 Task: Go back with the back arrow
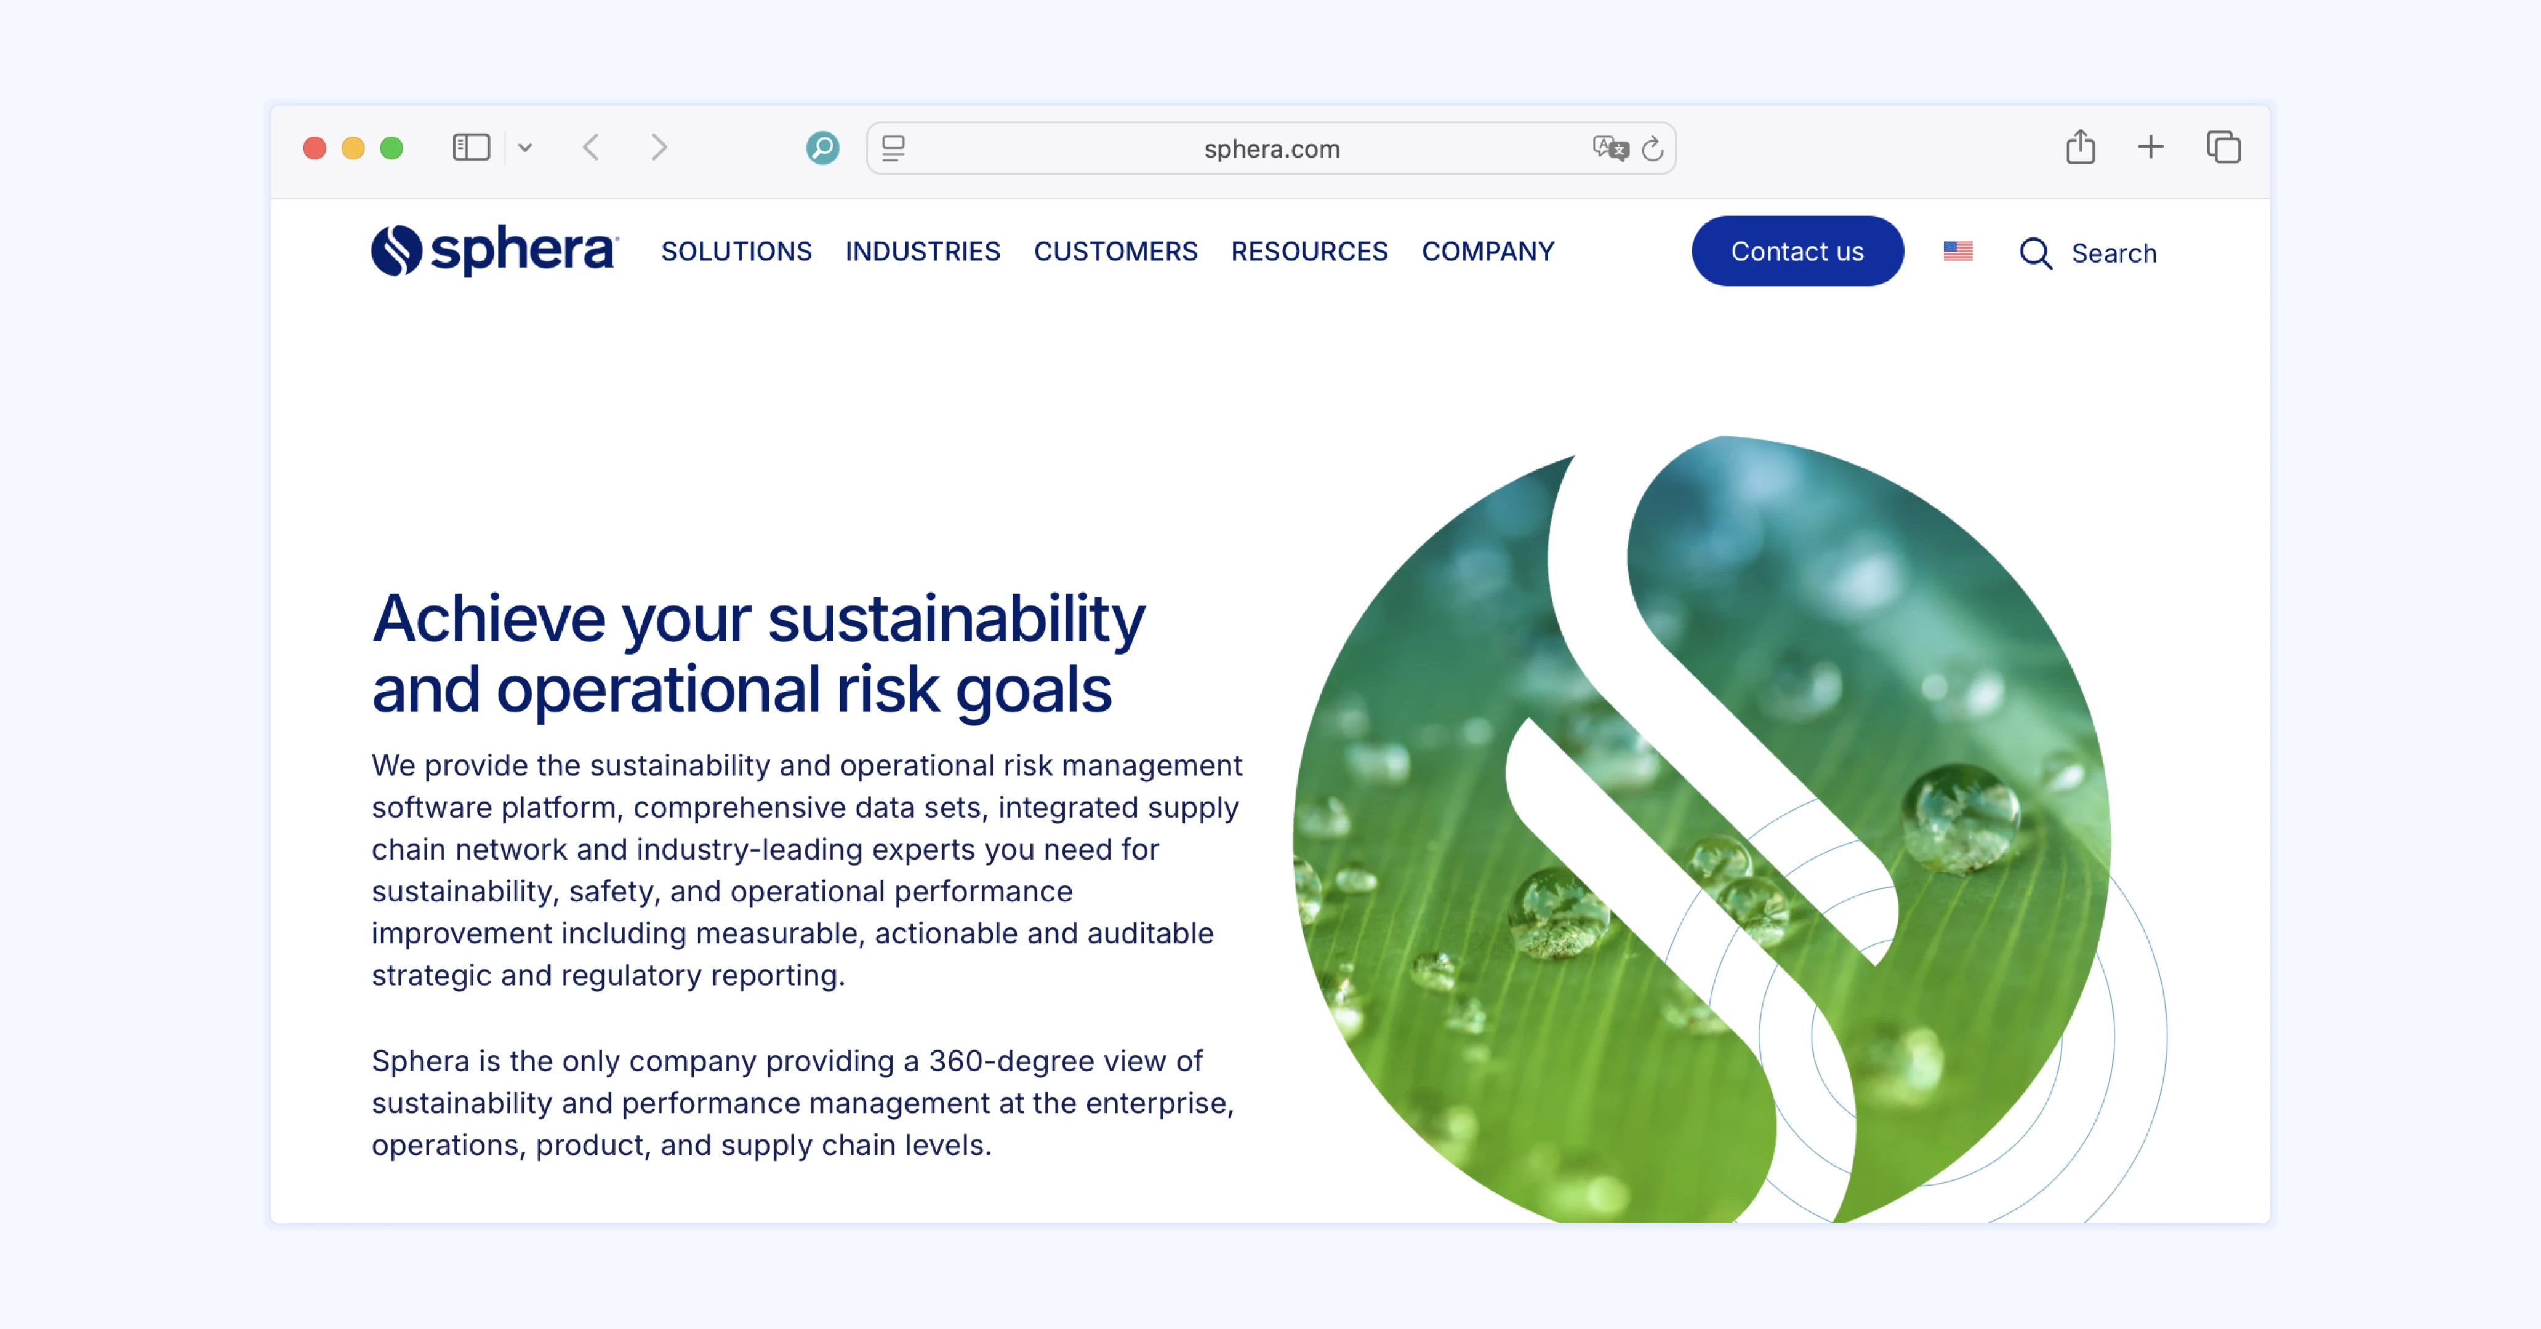(x=591, y=148)
